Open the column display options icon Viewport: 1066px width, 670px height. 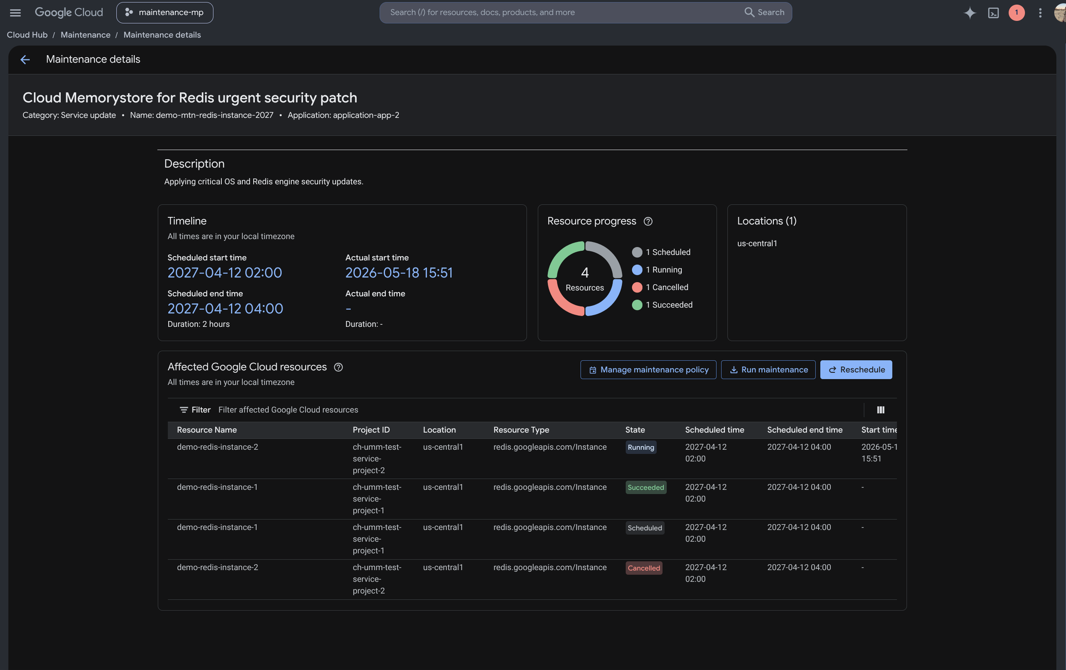coord(880,410)
